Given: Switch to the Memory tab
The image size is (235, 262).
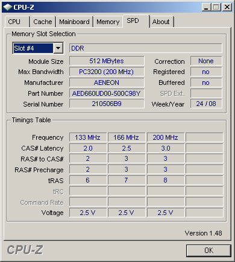Looking at the screenshot, I should (108, 22).
